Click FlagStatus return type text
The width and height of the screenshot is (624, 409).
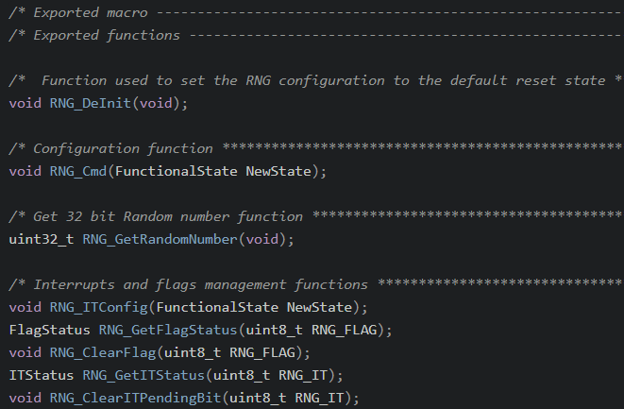49,331
